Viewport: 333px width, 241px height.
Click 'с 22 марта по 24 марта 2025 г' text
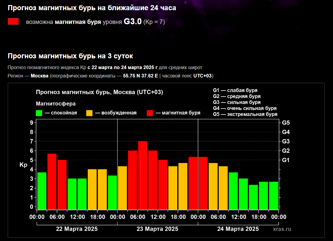(123, 68)
